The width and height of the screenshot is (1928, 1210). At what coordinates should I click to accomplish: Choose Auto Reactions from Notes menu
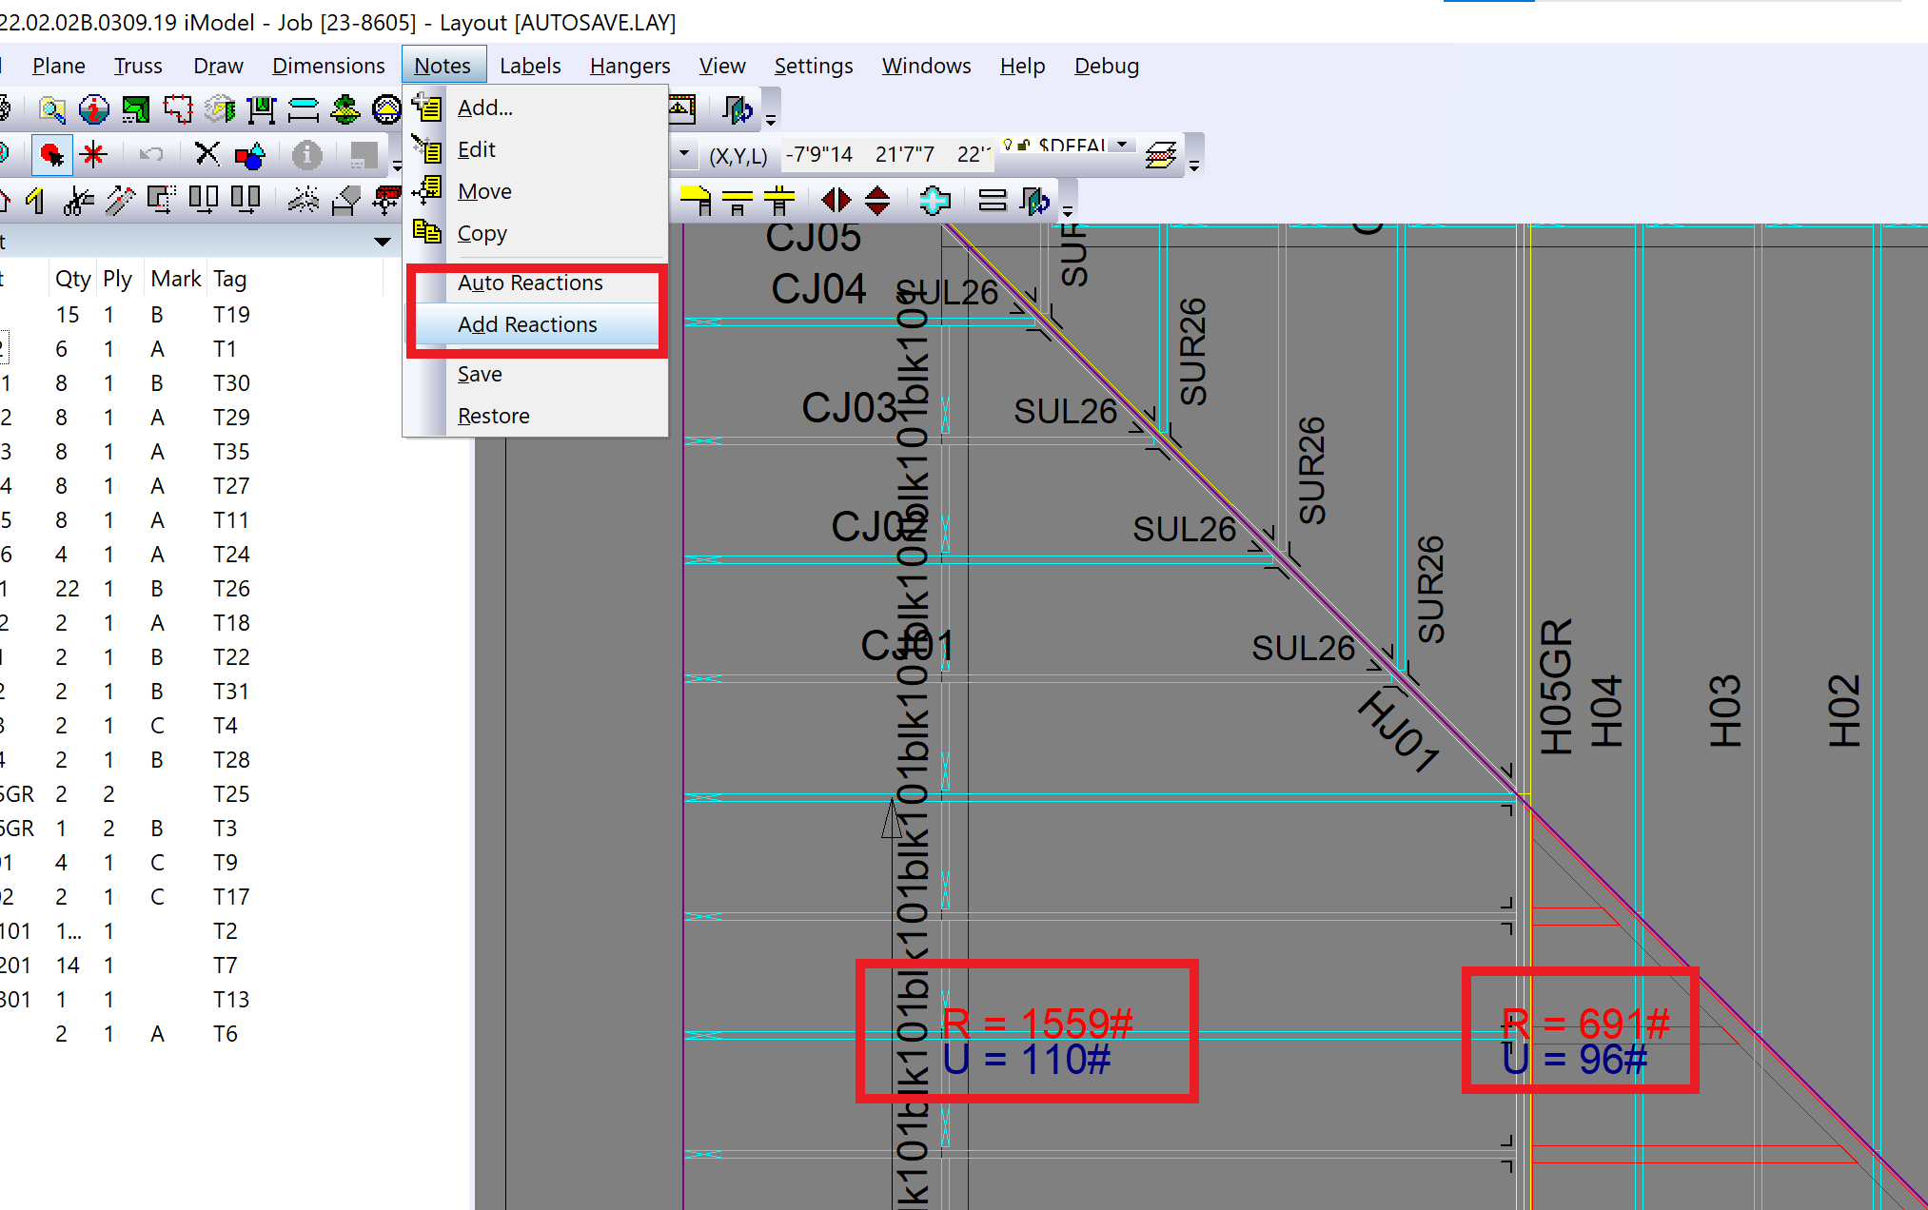(x=530, y=283)
